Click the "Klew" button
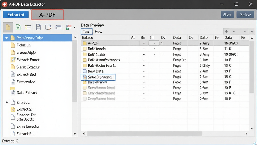 point(227,15)
